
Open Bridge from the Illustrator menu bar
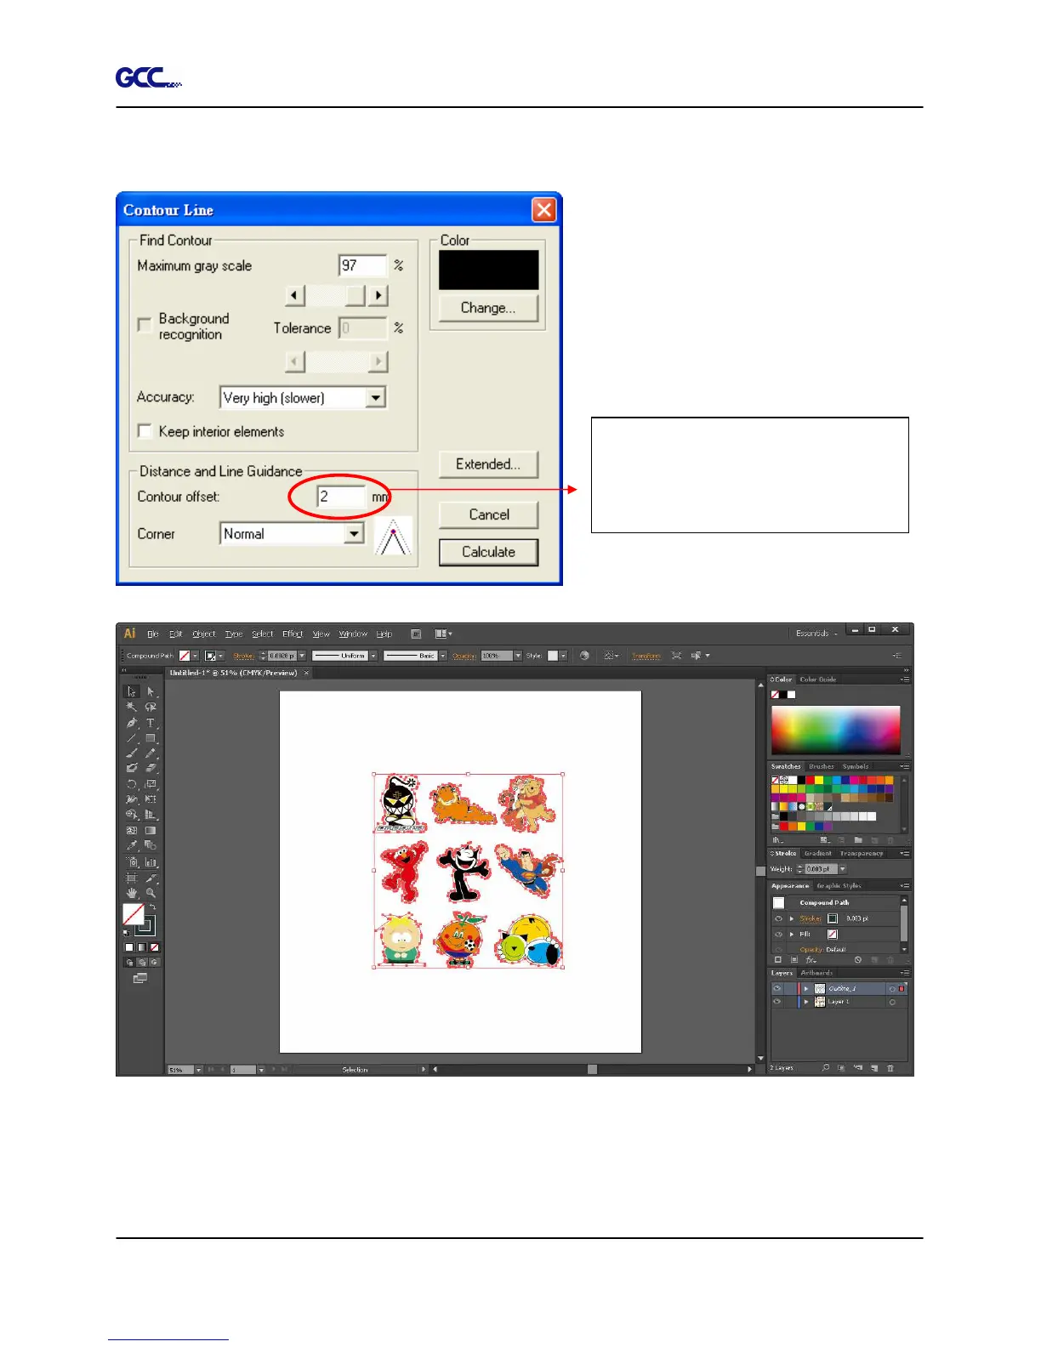point(416,634)
